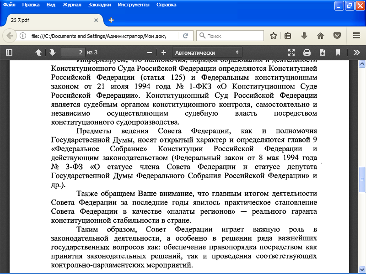Open the downloads panel
This screenshot has width=366, height=274.
[x=304, y=36]
